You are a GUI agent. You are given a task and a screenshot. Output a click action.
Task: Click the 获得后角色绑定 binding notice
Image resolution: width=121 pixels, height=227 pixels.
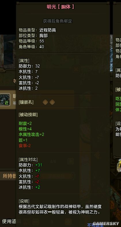pos(58,21)
